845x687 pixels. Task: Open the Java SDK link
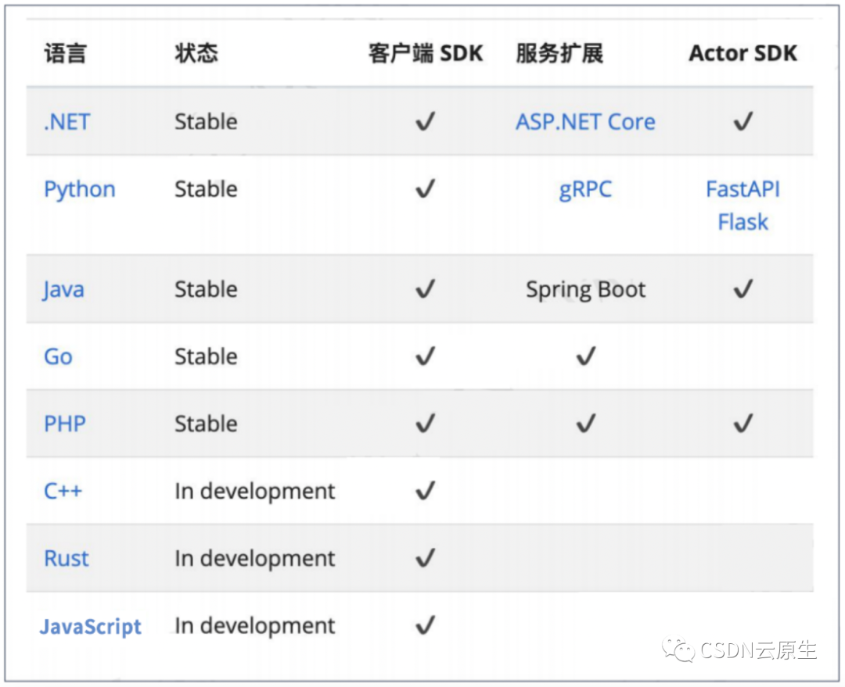pos(63,290)
